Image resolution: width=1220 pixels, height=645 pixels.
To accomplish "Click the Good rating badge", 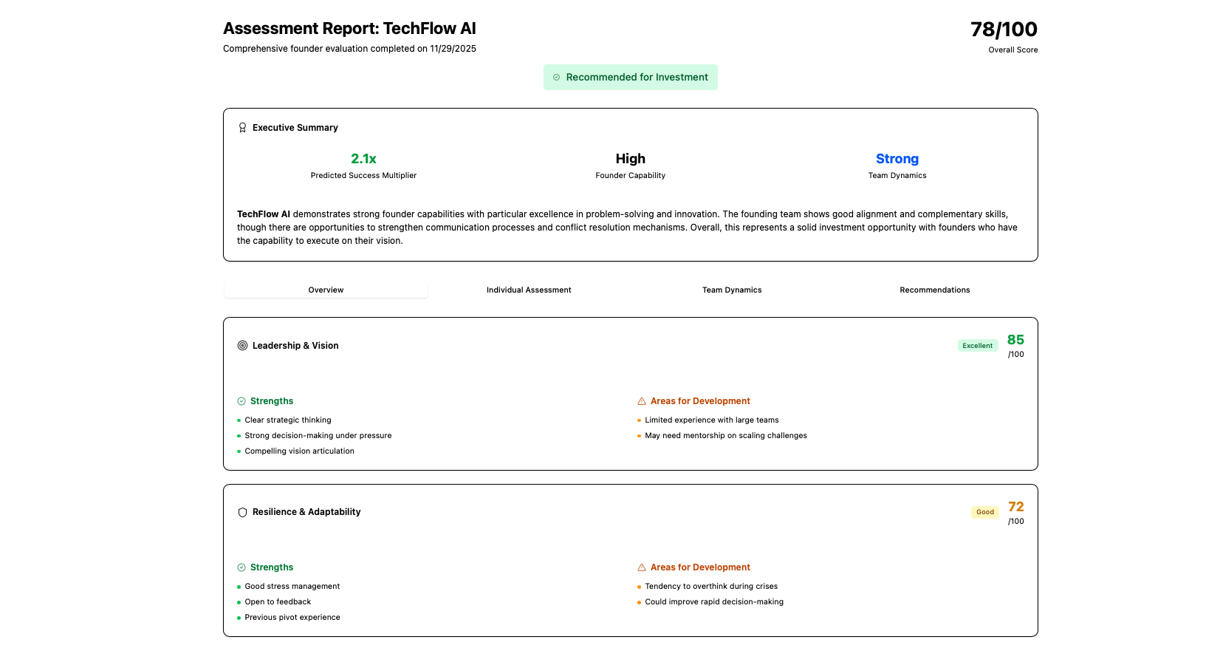I will (985, 512).
